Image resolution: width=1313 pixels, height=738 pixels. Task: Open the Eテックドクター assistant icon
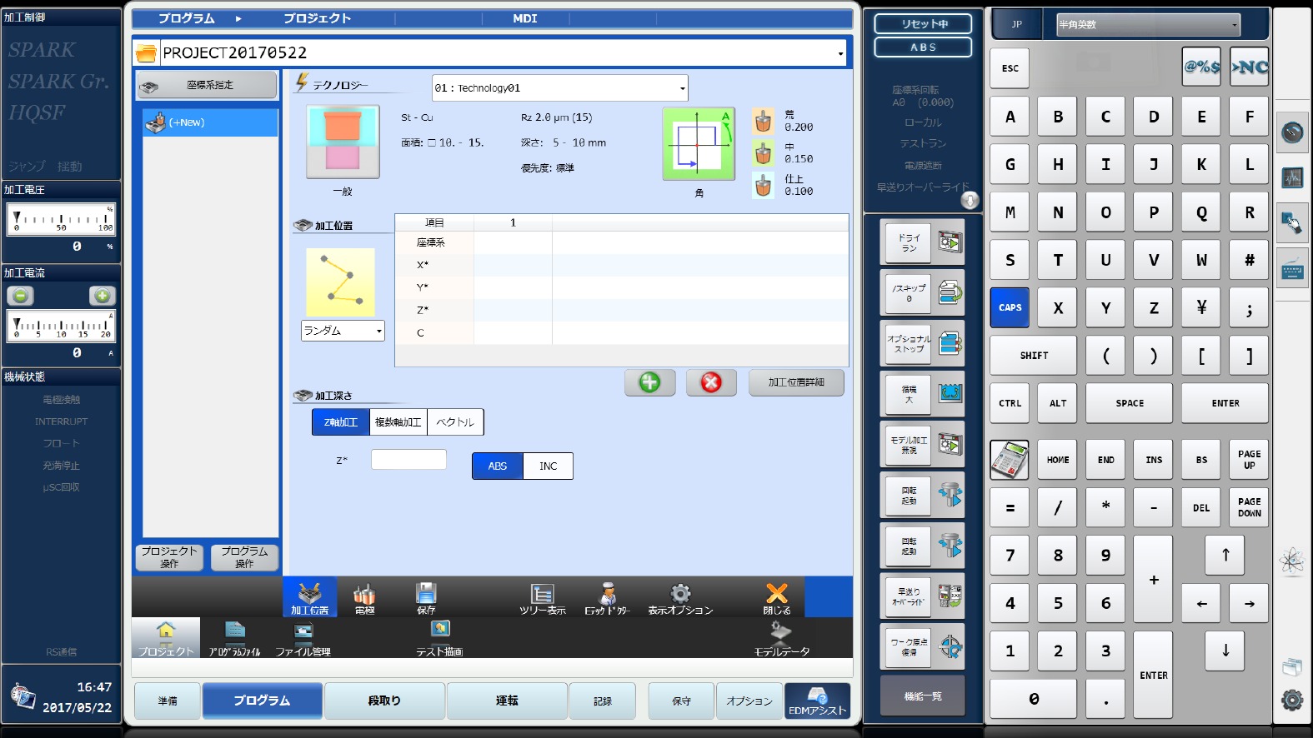pos(608,597)
